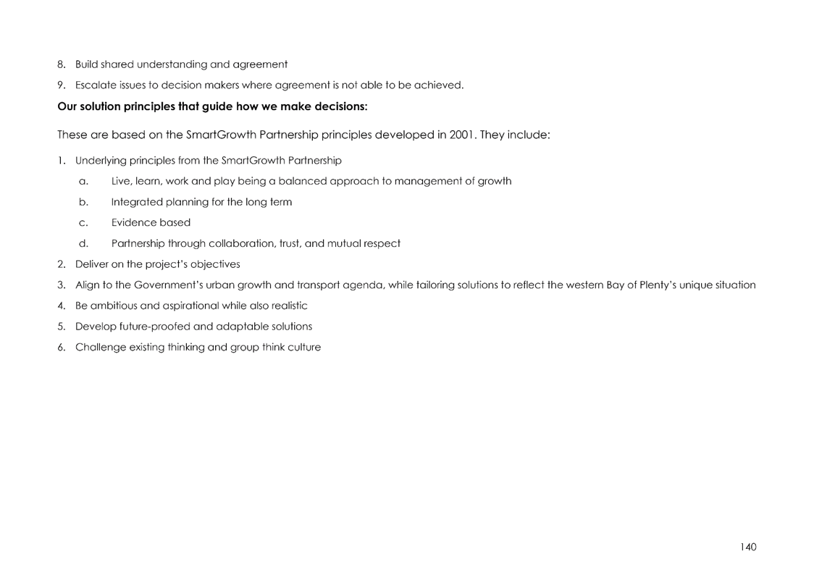This screenshot has height=567, width=814.
Task: Click the item 'Build shared understanding and agreement'
Action: click(x=181, y=64)
